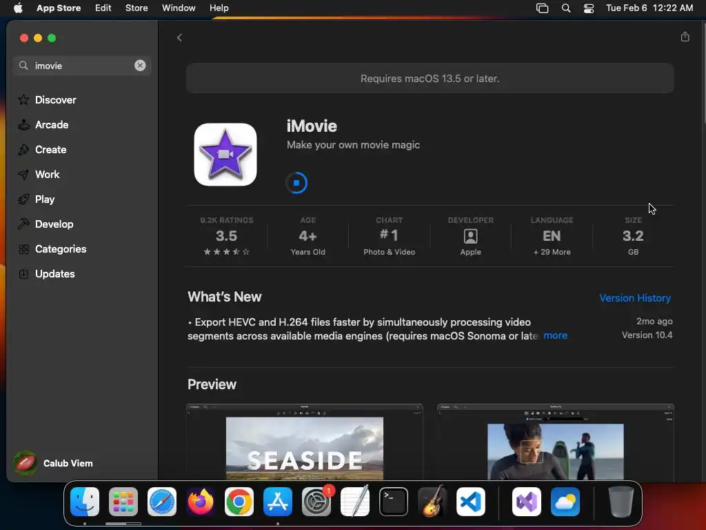Click the imovie search field
The width and height of the screenshot is (706, 530).
click(82, 66)
